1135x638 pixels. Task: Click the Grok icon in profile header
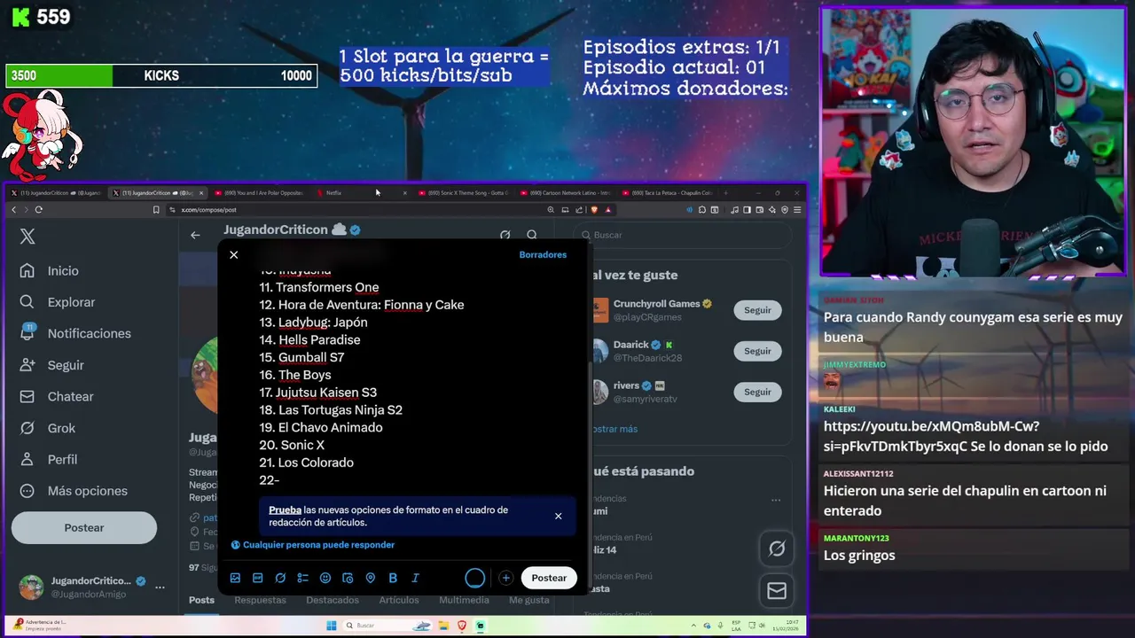[x=505, y=235]
